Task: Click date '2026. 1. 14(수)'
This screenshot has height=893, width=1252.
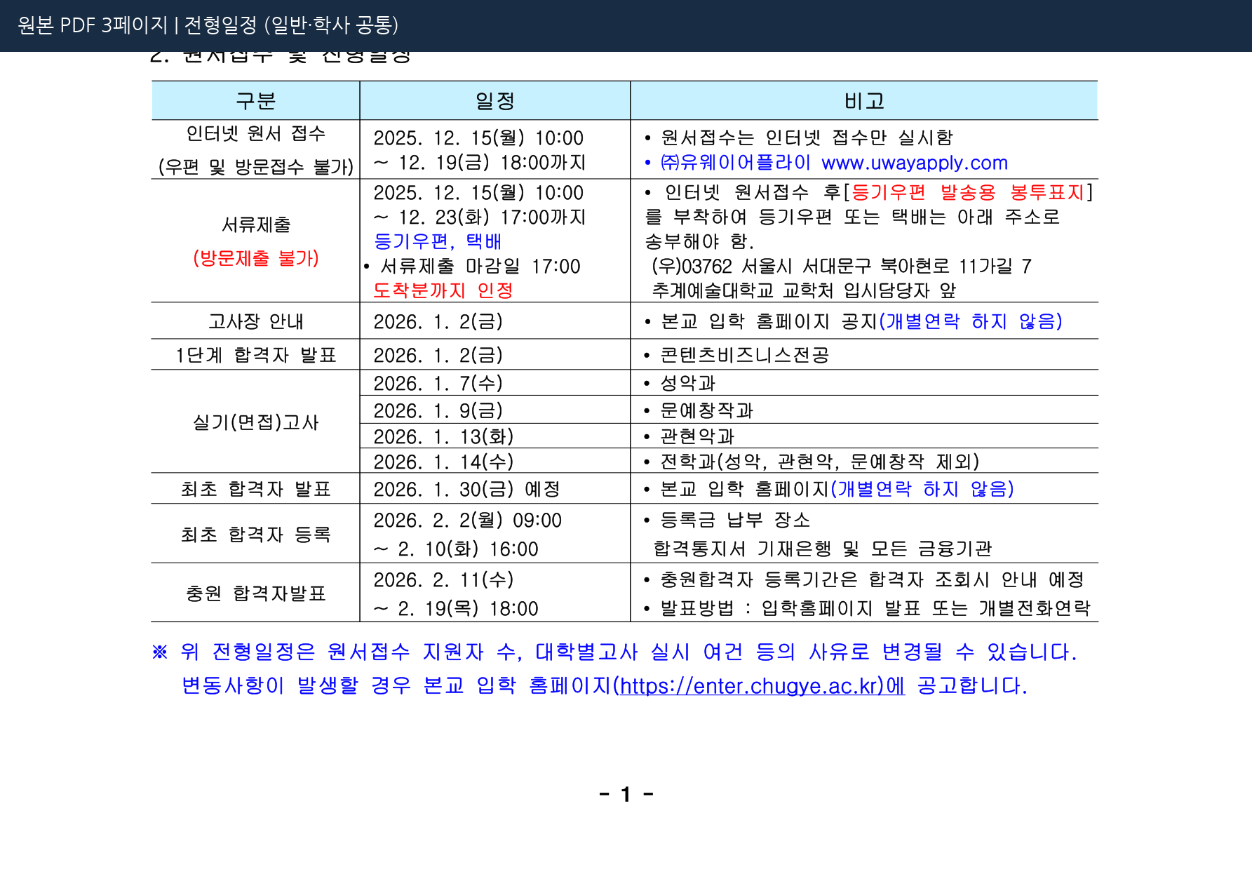Action: tap(443, 462)
